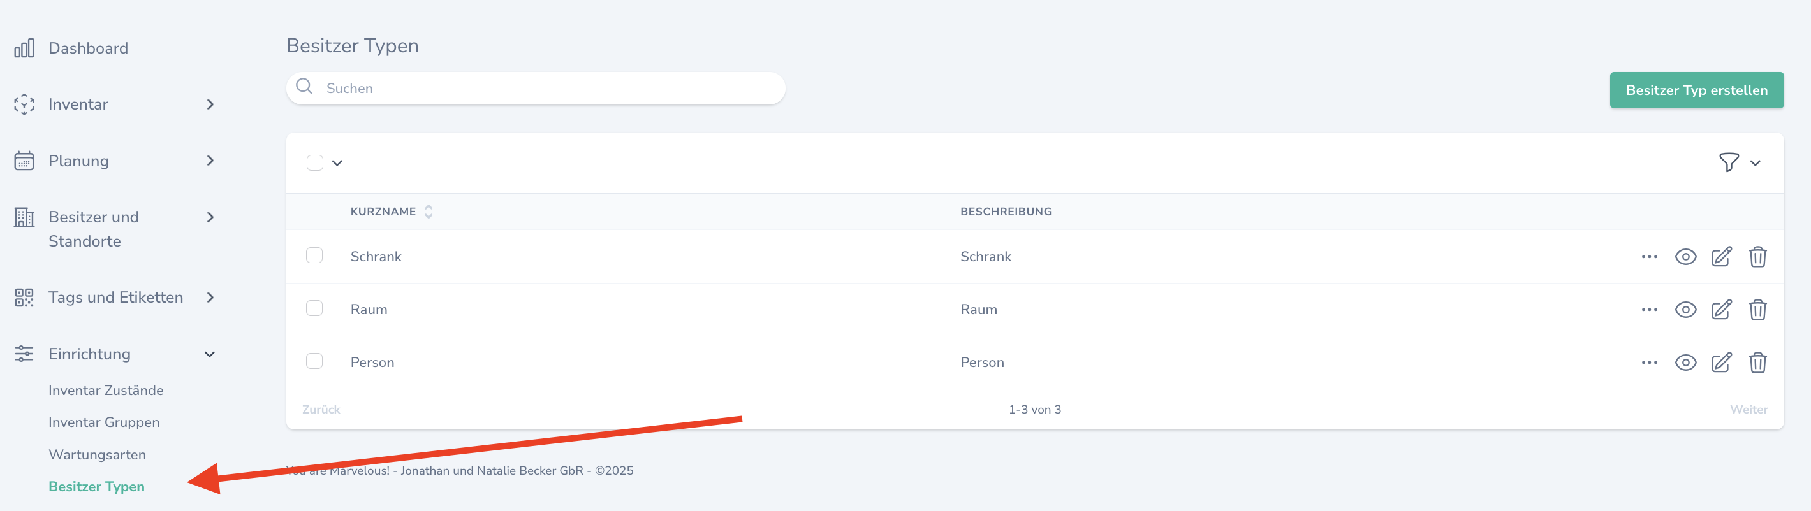Delete the Person owner type

[x=1757, y=363]
